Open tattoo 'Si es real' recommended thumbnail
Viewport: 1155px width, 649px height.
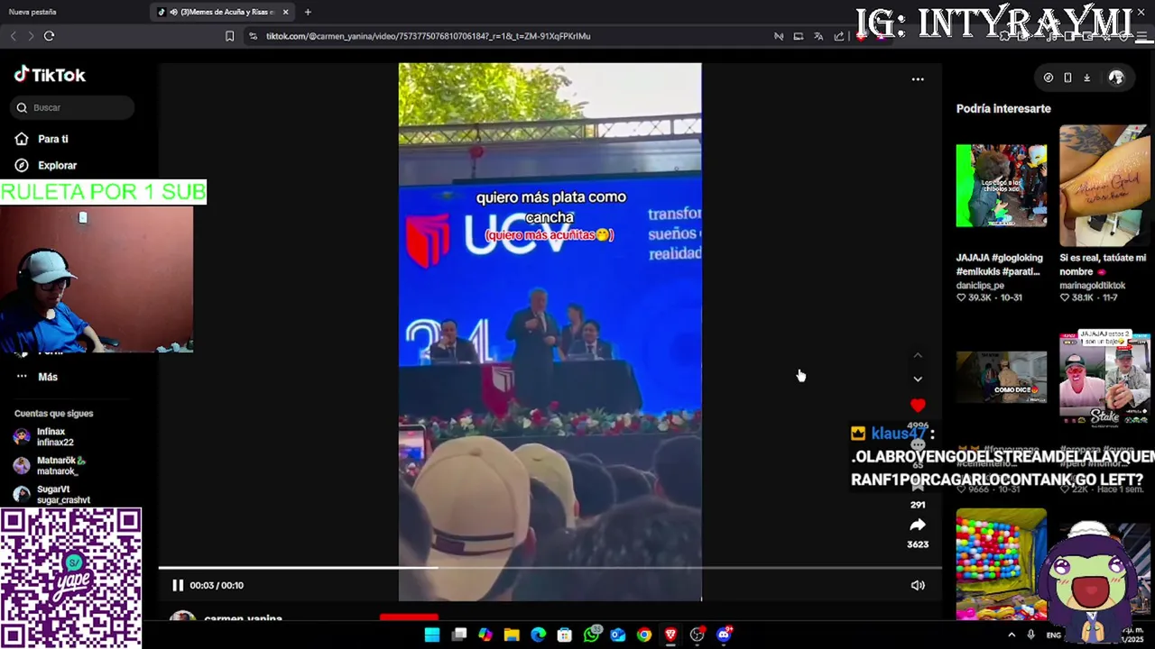(1104, 186)
